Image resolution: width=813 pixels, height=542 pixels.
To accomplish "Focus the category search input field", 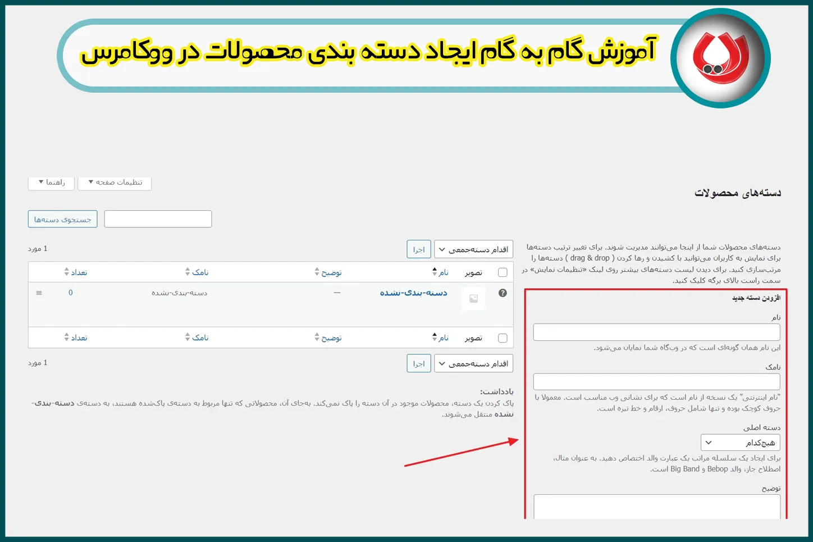I will [x=158, y=219].
